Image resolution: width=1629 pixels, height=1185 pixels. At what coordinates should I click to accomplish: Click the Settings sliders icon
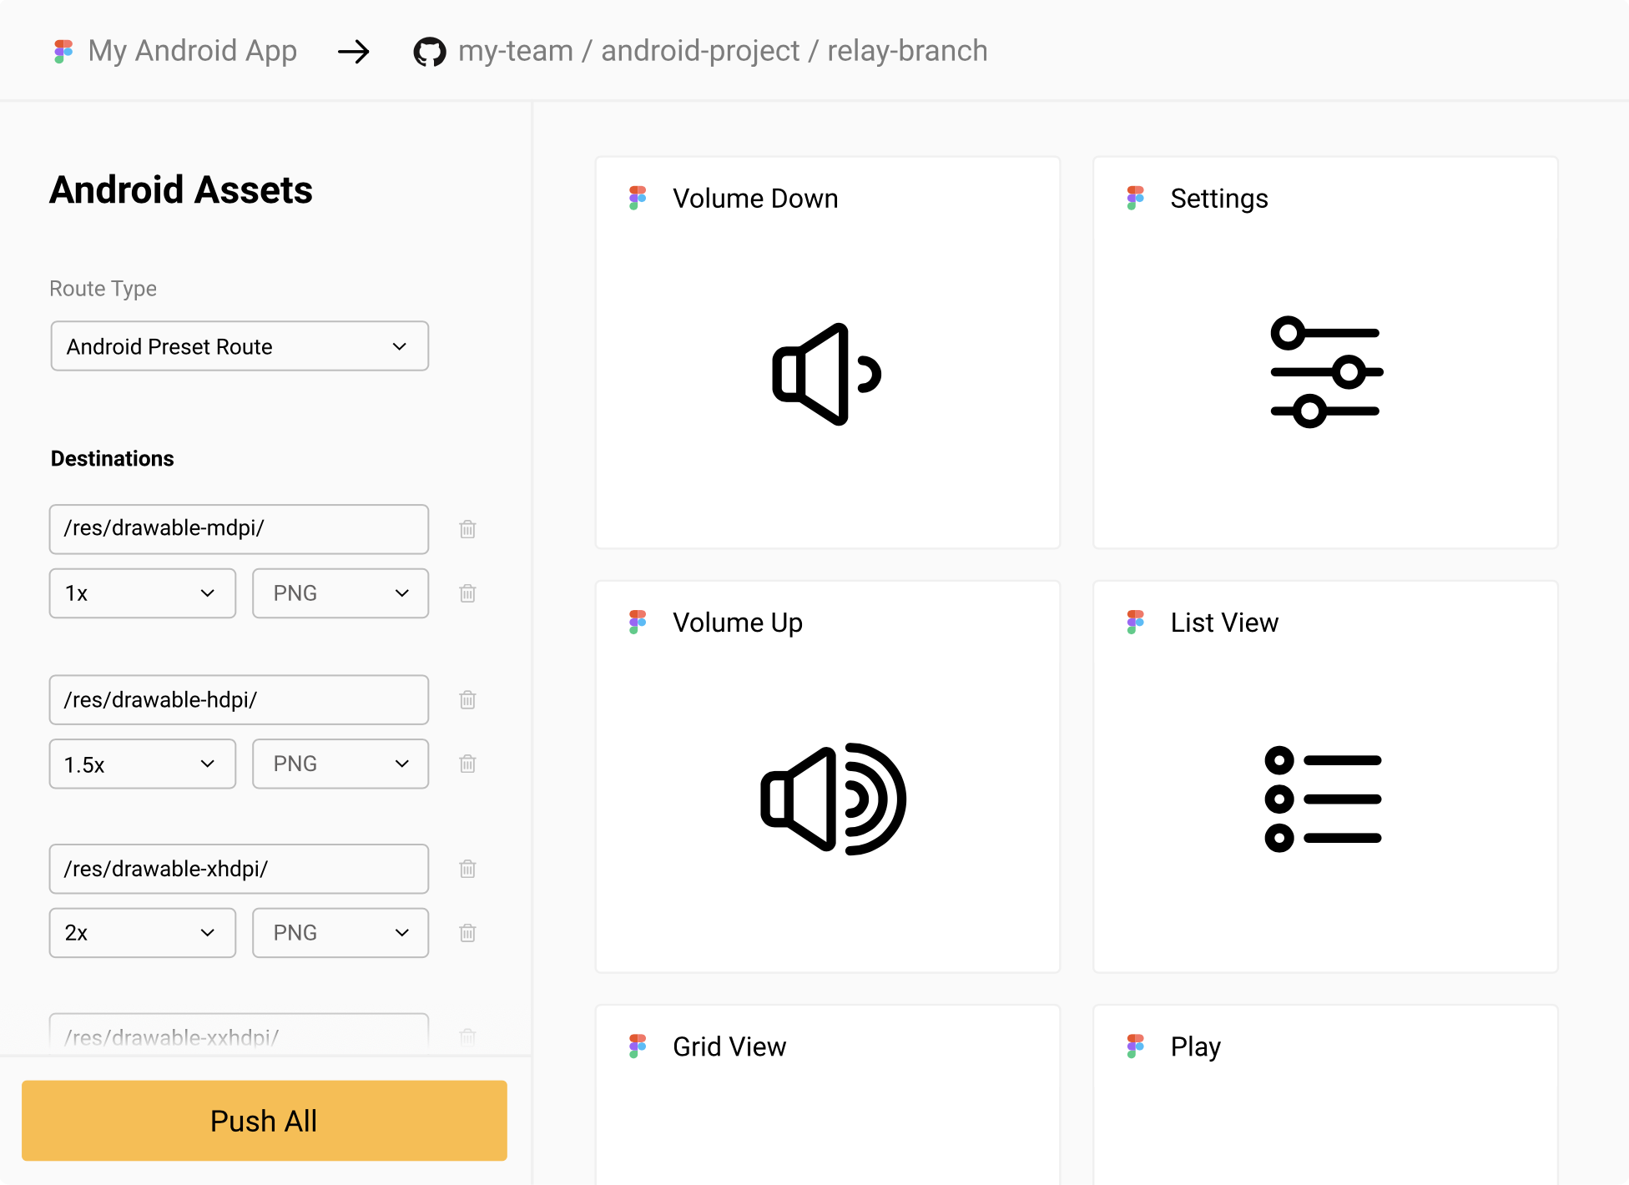pos(1325,372)
